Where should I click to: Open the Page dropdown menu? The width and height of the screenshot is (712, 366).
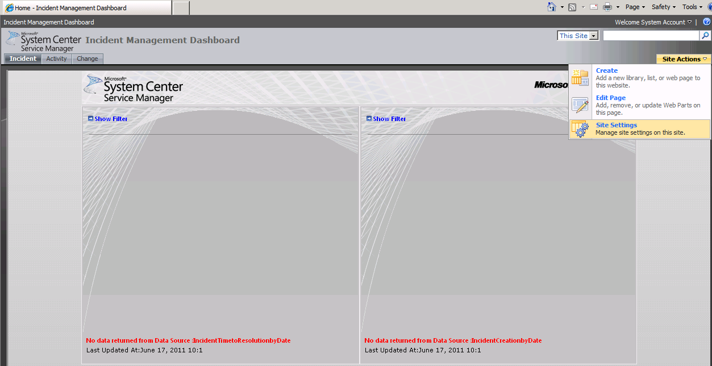pos(634,6)
